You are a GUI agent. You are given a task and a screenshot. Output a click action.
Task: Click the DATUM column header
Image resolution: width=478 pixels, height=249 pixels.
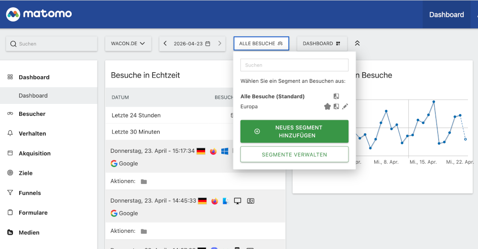120,97
